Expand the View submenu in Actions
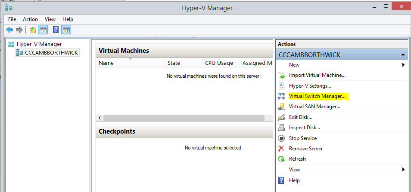The height and width of the screenshot is (192, 411). tap(403, 170)
